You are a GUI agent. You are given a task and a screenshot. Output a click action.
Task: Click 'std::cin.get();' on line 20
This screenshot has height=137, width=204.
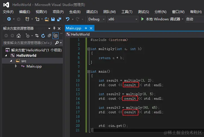point(113,126)
